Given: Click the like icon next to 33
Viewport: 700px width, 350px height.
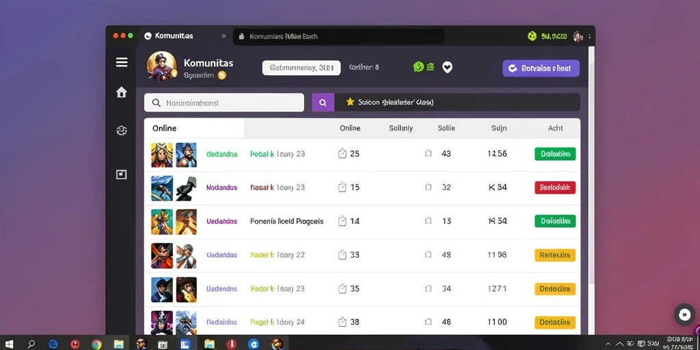Looking at the screenshot, I should point(342,254).
